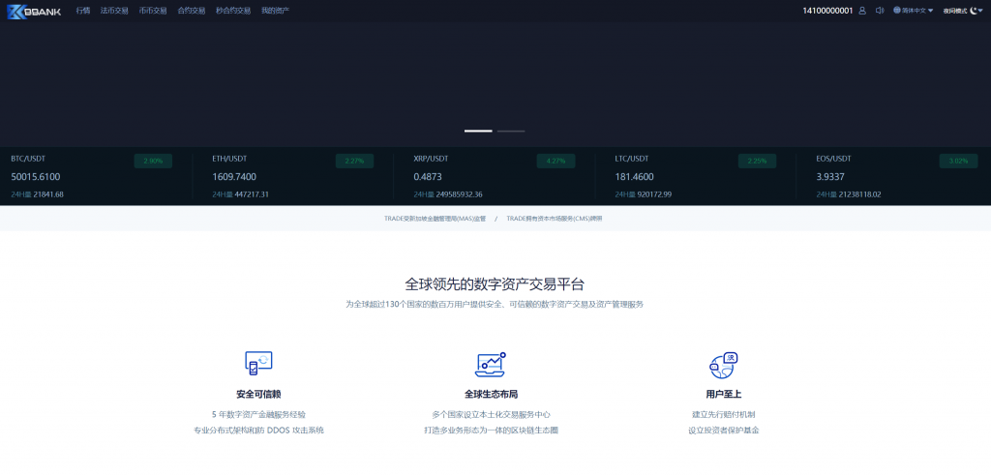Image resolution: width=991 pixels, height=476 pixels.
Task: Click the ETH 2.27% change badge
Action: [x=354, y=162]
